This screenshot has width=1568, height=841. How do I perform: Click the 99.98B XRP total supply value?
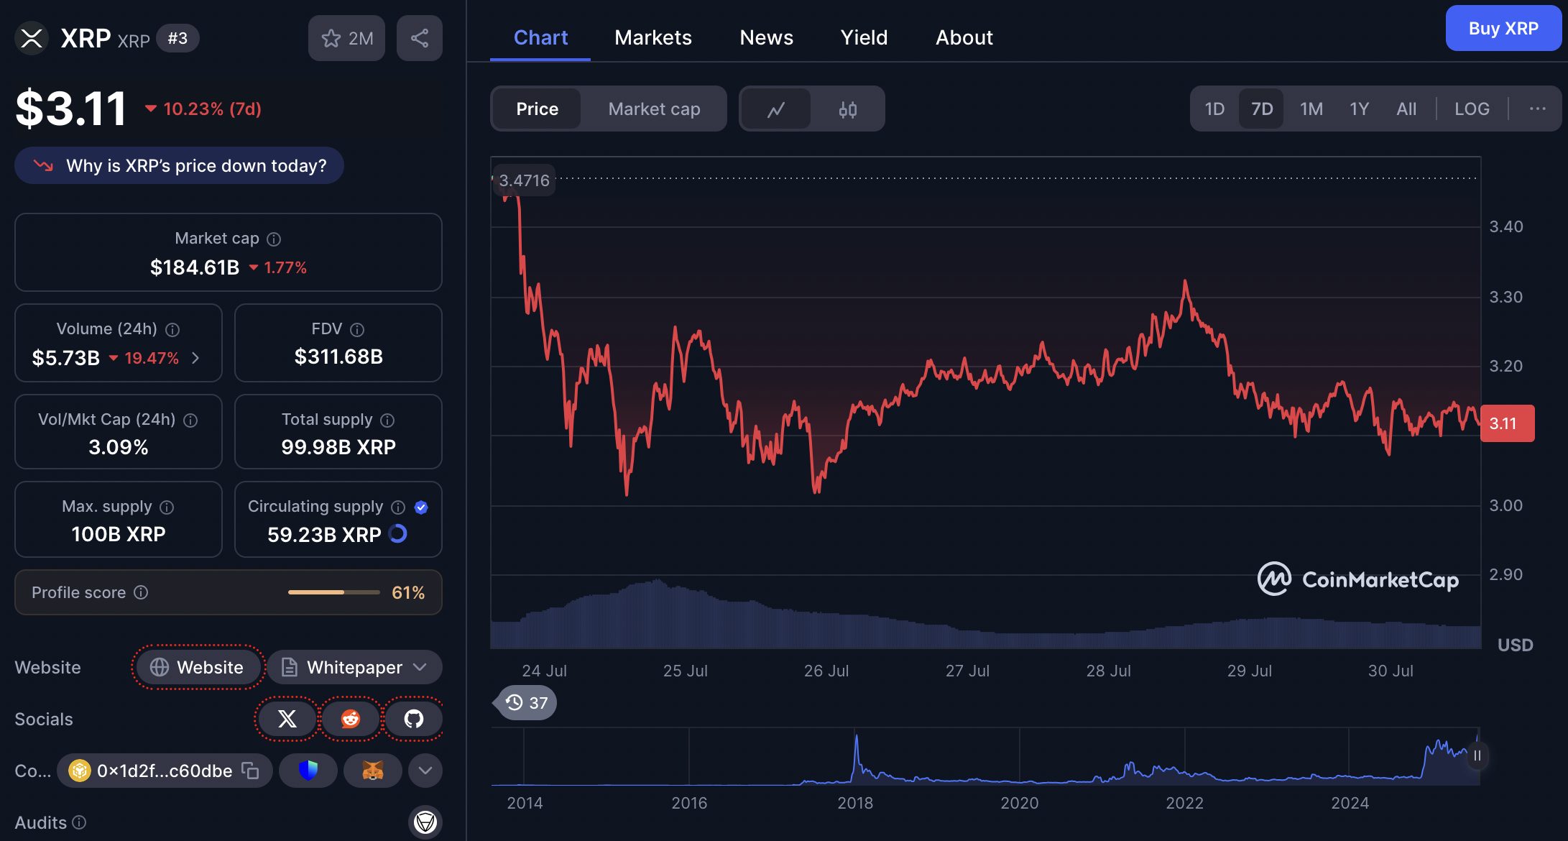coord(338,447)
